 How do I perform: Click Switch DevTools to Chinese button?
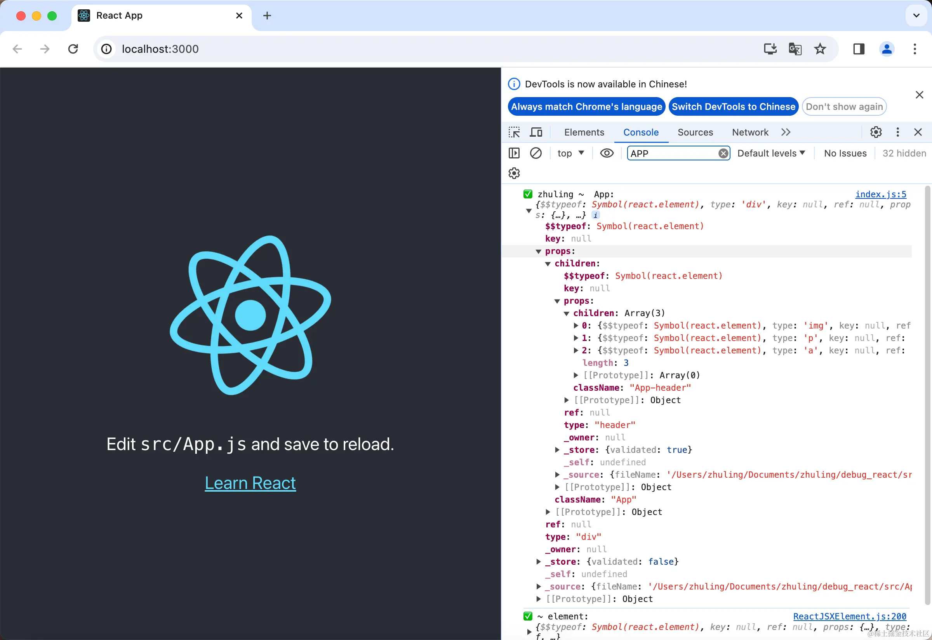(733, 107)
